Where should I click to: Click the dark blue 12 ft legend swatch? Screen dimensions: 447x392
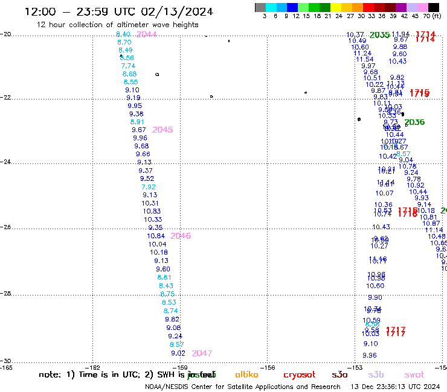point(292,7)
